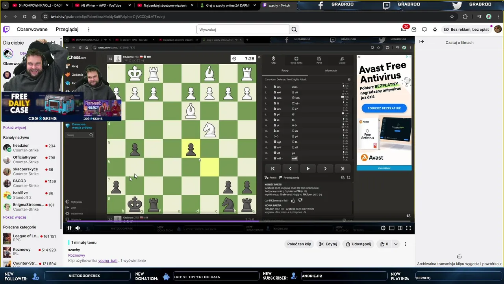Open Rozmowy category link under title
Image resolution: width=504 pixels, height=284 pixels.
[76, 255]
